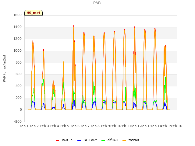The height and width of the screenshot is (146, 195).
Task: Click the -200 y-axis tick label
Action: coord(18,121)
